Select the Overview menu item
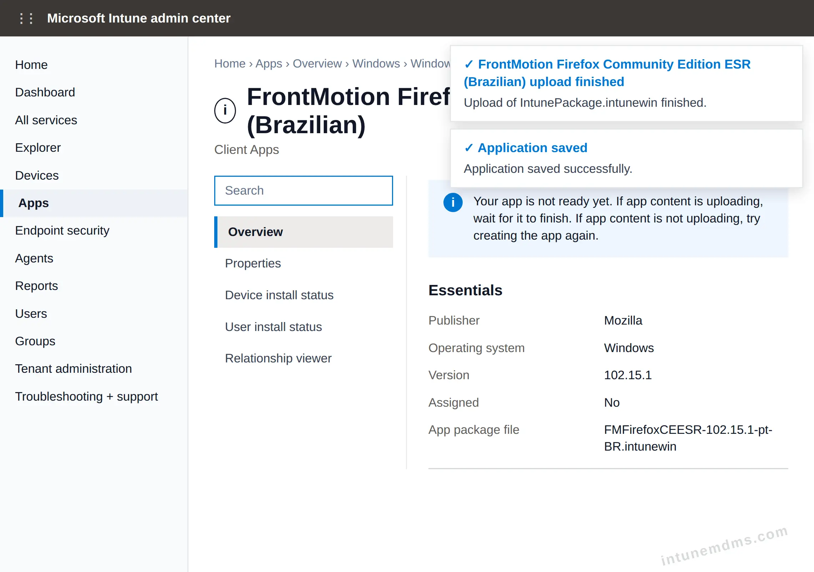This screenshot has width=814, height=572. tap(303, 232)
